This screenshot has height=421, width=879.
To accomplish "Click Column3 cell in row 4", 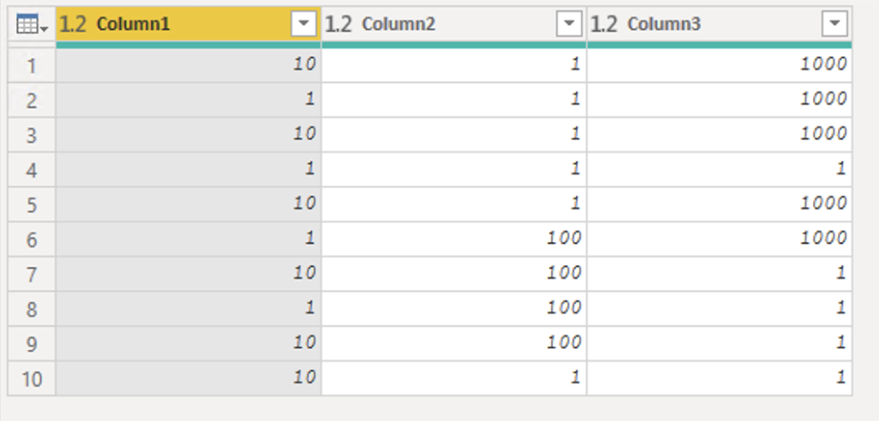I will (720, 169).
